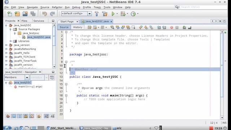Click the Undo toolbar icon
The width and height of the screenshot is (231, 130).
tap(44, 14)
